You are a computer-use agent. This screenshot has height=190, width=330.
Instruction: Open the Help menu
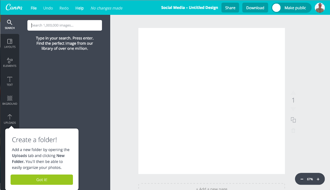click(x=80, y=8)
